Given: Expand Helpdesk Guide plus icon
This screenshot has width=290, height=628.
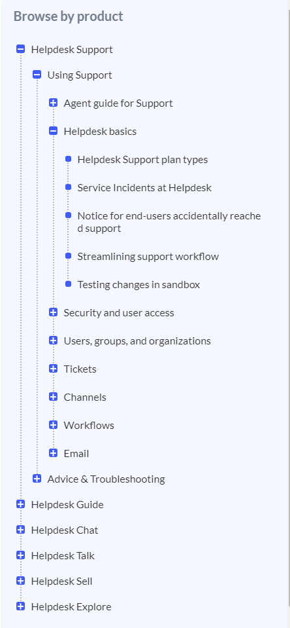Looking at the screenshot, I should tap(21, 504).
